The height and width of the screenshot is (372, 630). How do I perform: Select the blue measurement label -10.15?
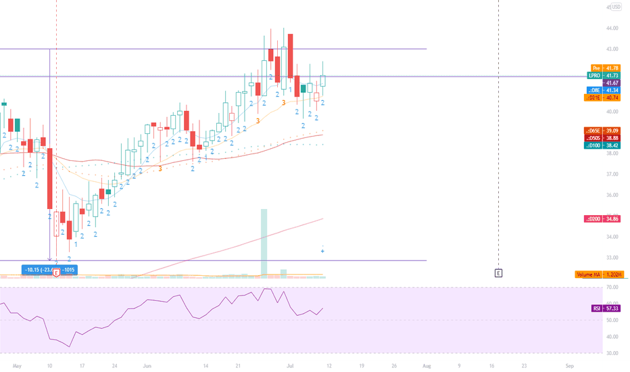click(49, 270)
